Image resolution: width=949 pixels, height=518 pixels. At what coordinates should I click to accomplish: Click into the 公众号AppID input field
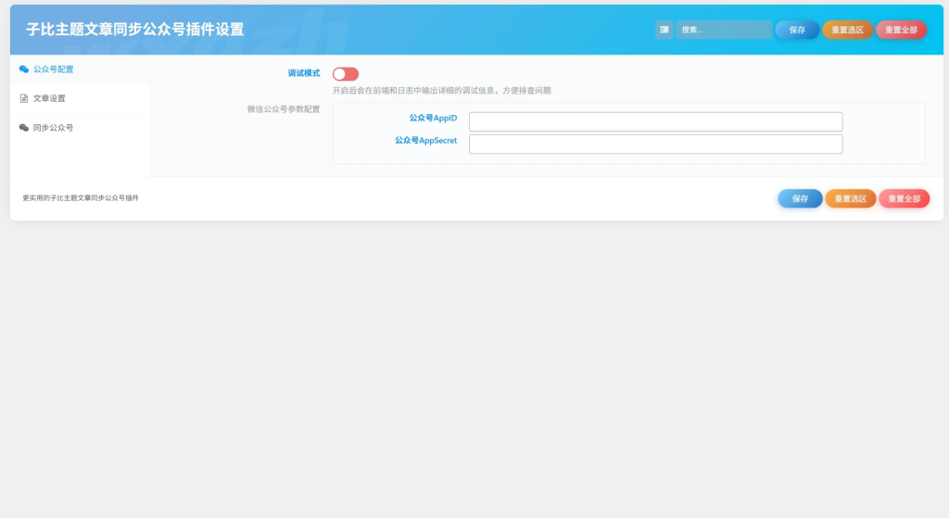pyautogui.click(x=655, y=121)
